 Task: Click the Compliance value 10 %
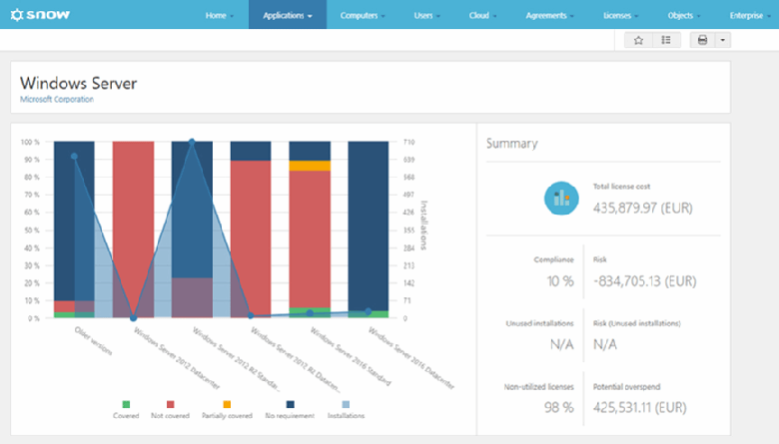(560, 281)
